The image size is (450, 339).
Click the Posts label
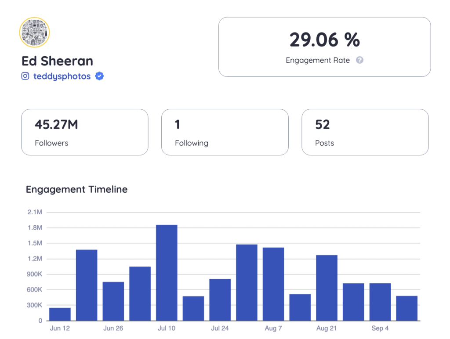(x=325, y=143)
